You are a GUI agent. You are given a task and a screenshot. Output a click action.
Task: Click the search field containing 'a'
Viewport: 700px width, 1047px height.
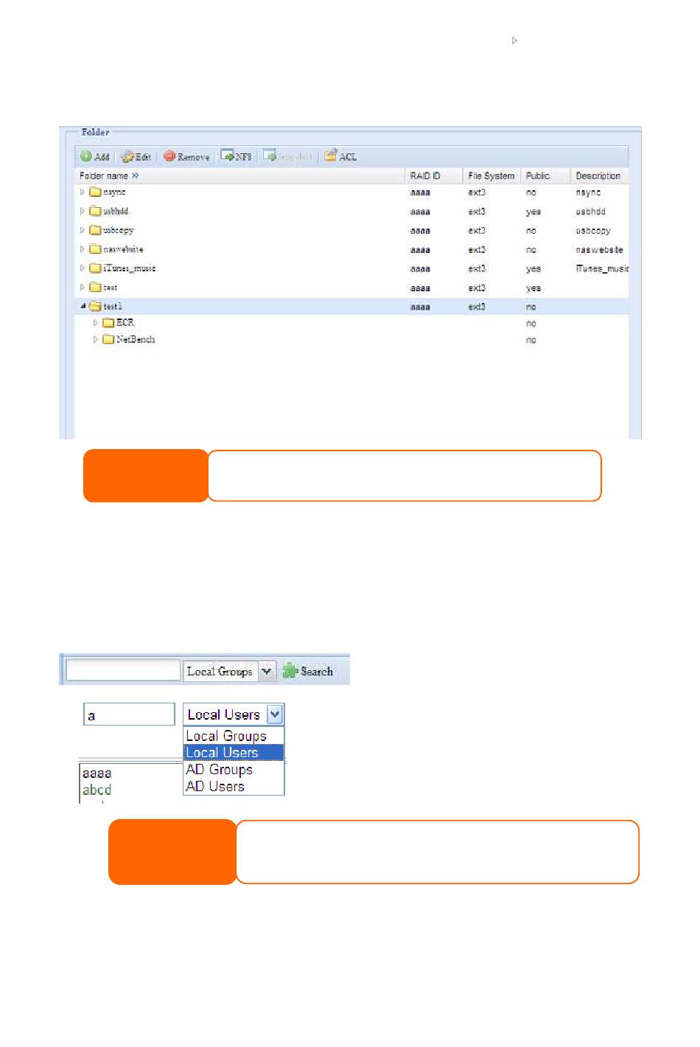click(x=129, y=714)
